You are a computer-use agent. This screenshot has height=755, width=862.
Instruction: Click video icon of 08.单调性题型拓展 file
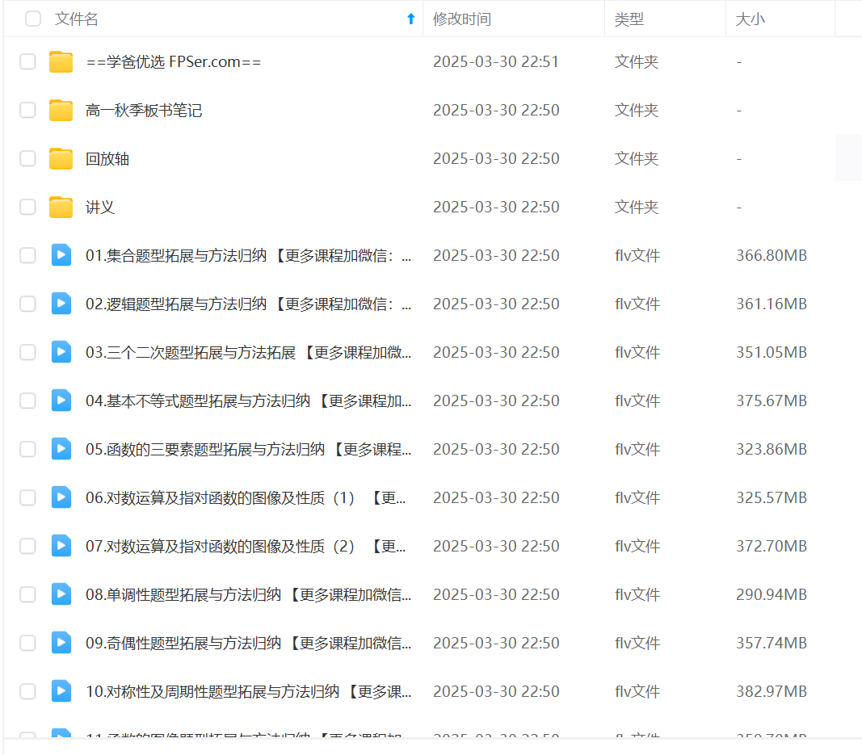click(61, 594)
